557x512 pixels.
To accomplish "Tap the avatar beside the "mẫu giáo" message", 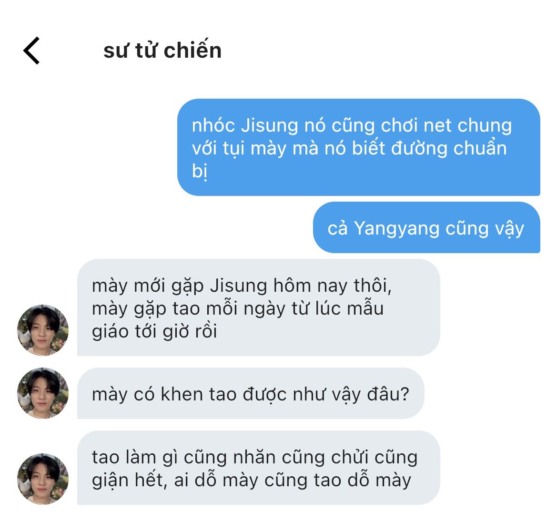I will tap(43, 330).
